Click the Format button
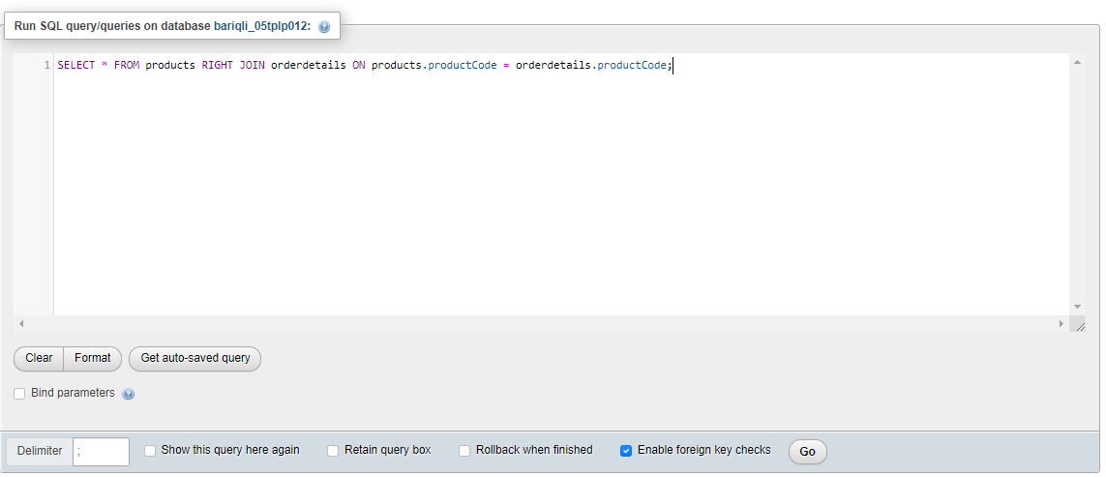The height and width of the screenshot is (477, 1106). [92, 358]
